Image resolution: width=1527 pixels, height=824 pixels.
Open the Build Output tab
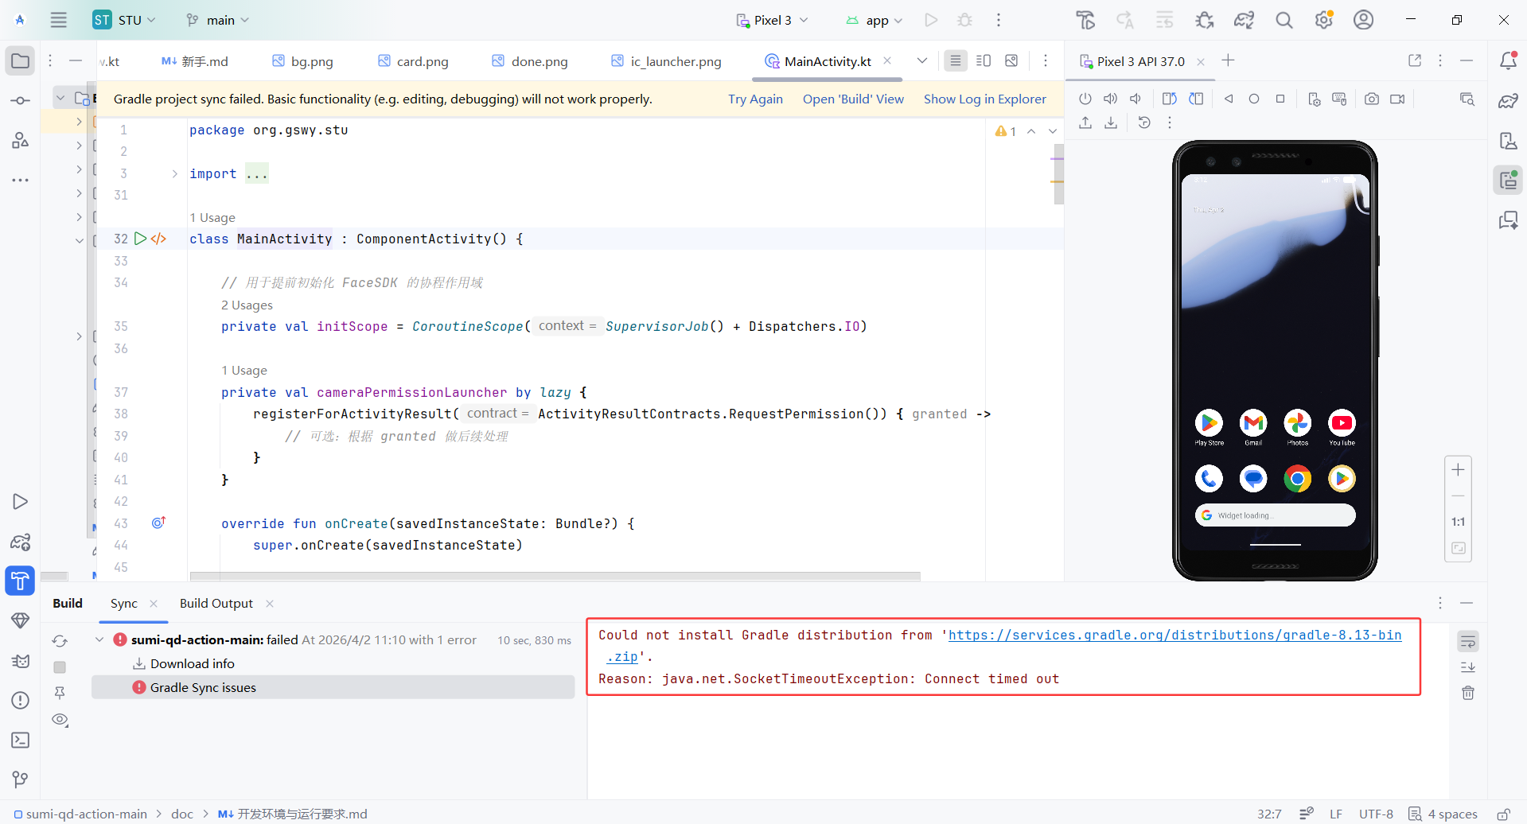click(x=216, y=603)
